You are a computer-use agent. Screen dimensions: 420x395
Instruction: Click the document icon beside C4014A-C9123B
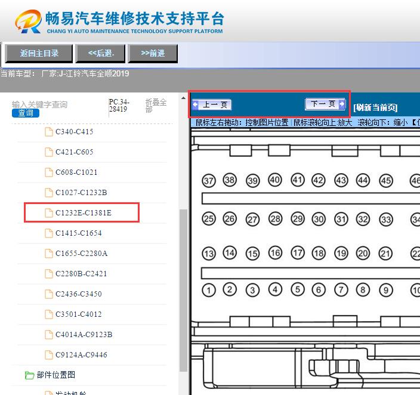tap(49, 334)
